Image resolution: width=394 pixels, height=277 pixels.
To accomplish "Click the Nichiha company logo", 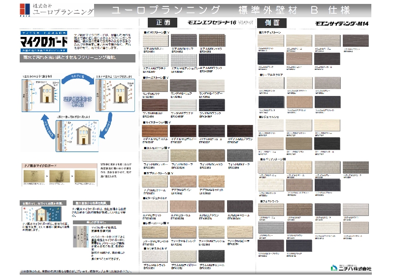I will (x=351, y=268).
